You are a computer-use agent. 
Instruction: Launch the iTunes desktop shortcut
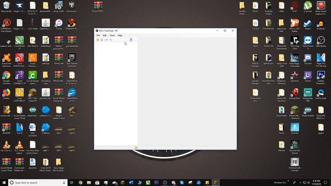[x=58, y=24]
